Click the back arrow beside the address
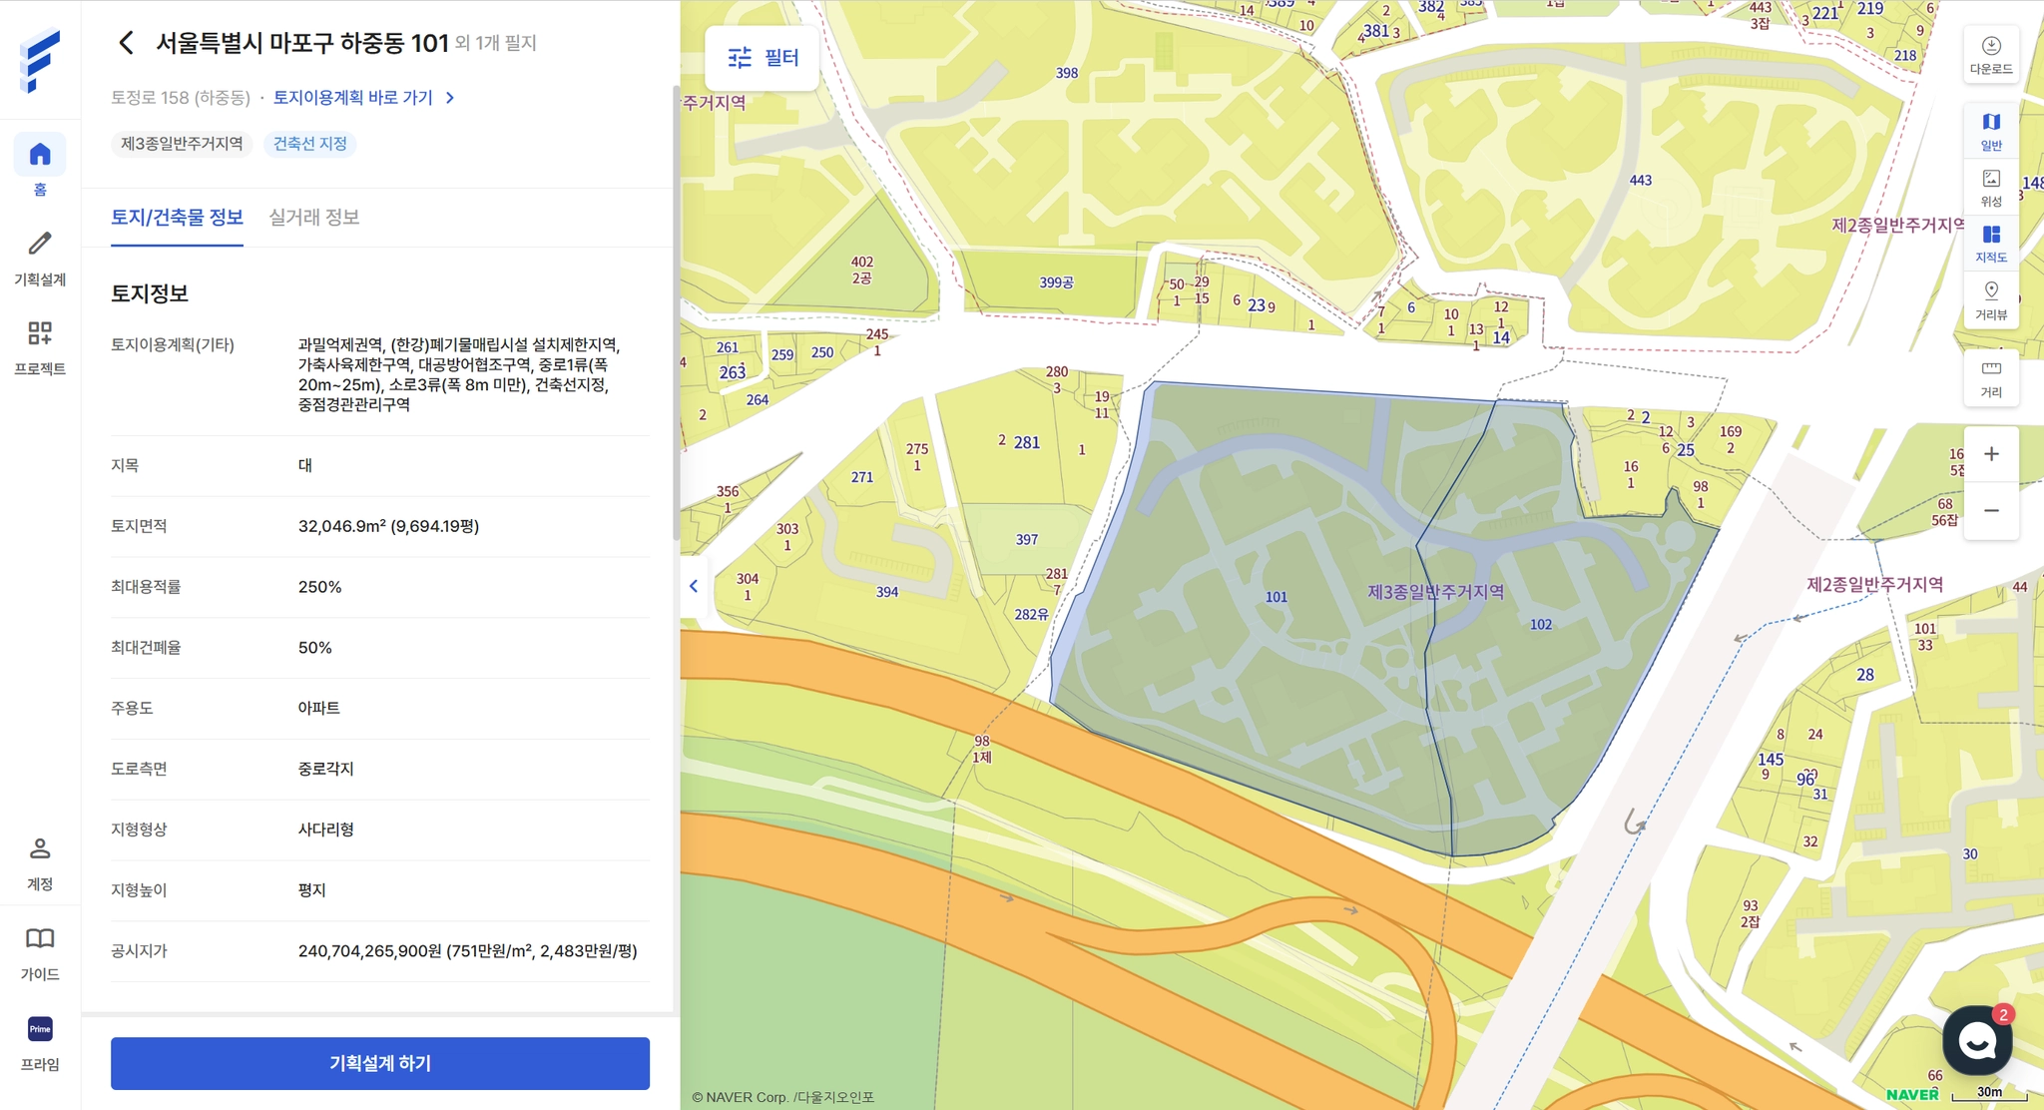Image resolution: width=2044 pixels, height=1110 pixels. coord(126,43)
